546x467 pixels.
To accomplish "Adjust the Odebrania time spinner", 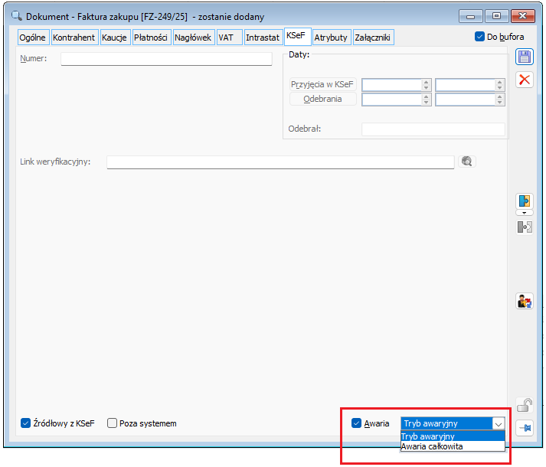I will tap(500, 100).
